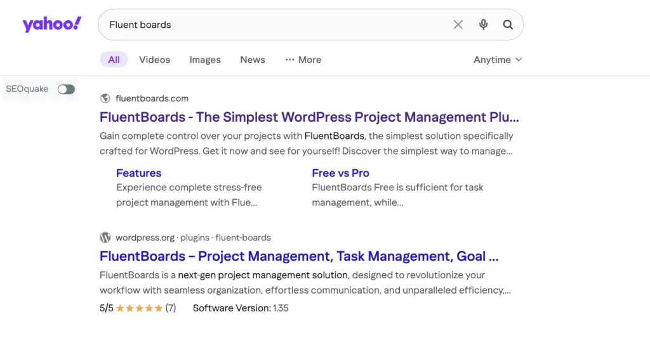Click the 'Gain complete control' snippet text
Image resolution: width=650 pixels, height=338 pixels.
tap(307, 143)
